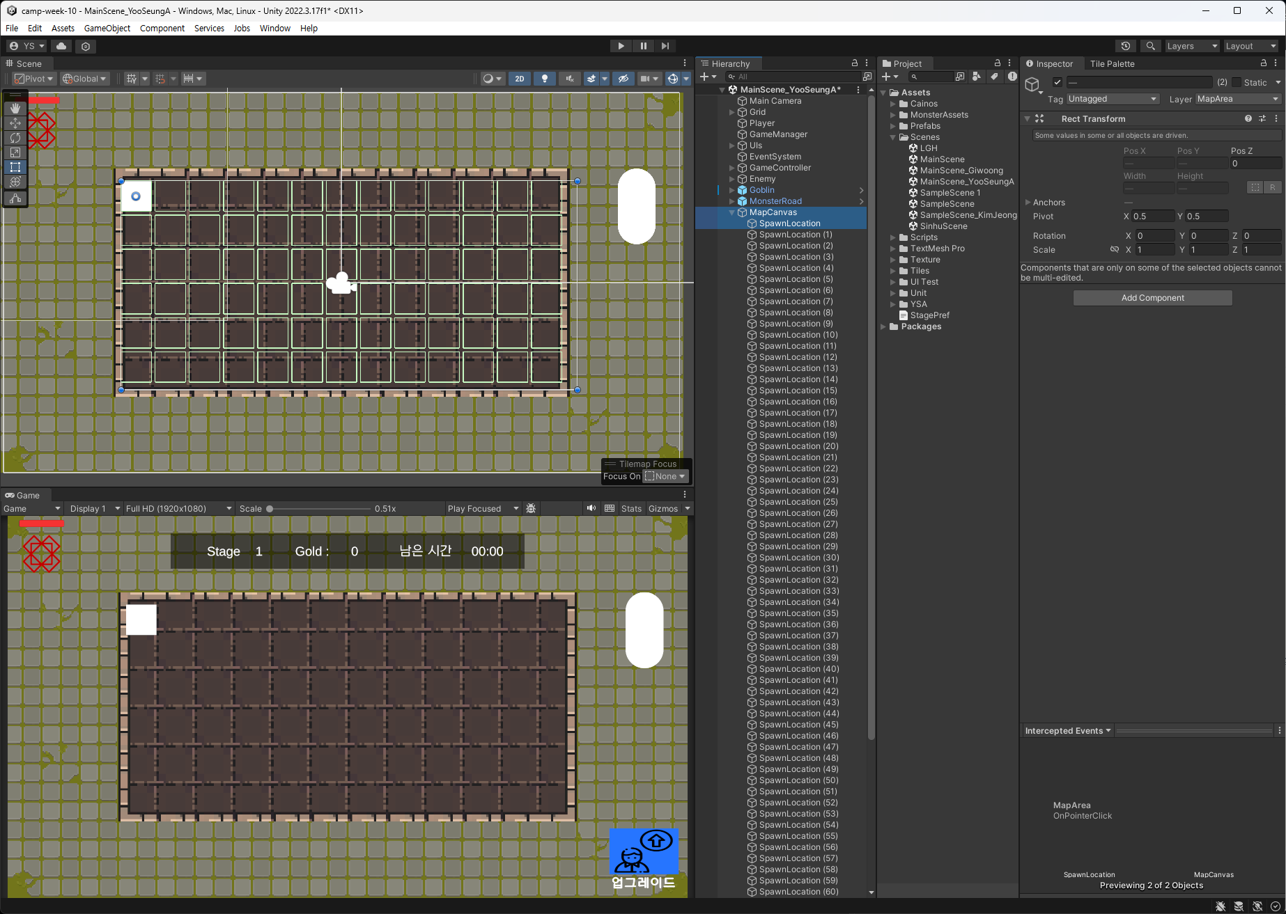
Task: Open the GameObject menu
Action: tap(107, 28)
